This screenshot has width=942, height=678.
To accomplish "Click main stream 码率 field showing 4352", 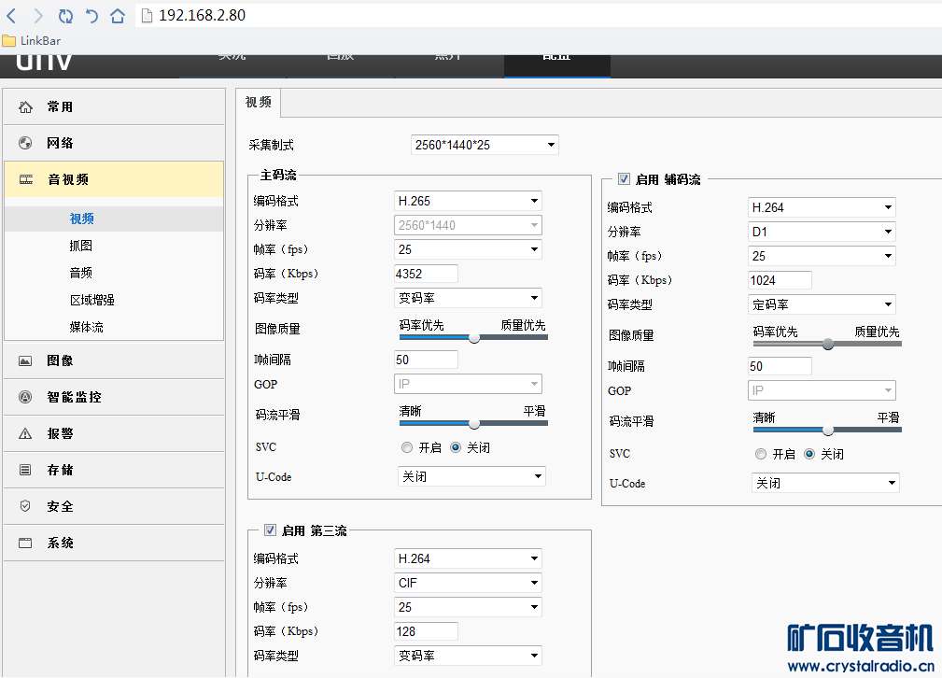I will pyautogui.click(x=426, y=274).
